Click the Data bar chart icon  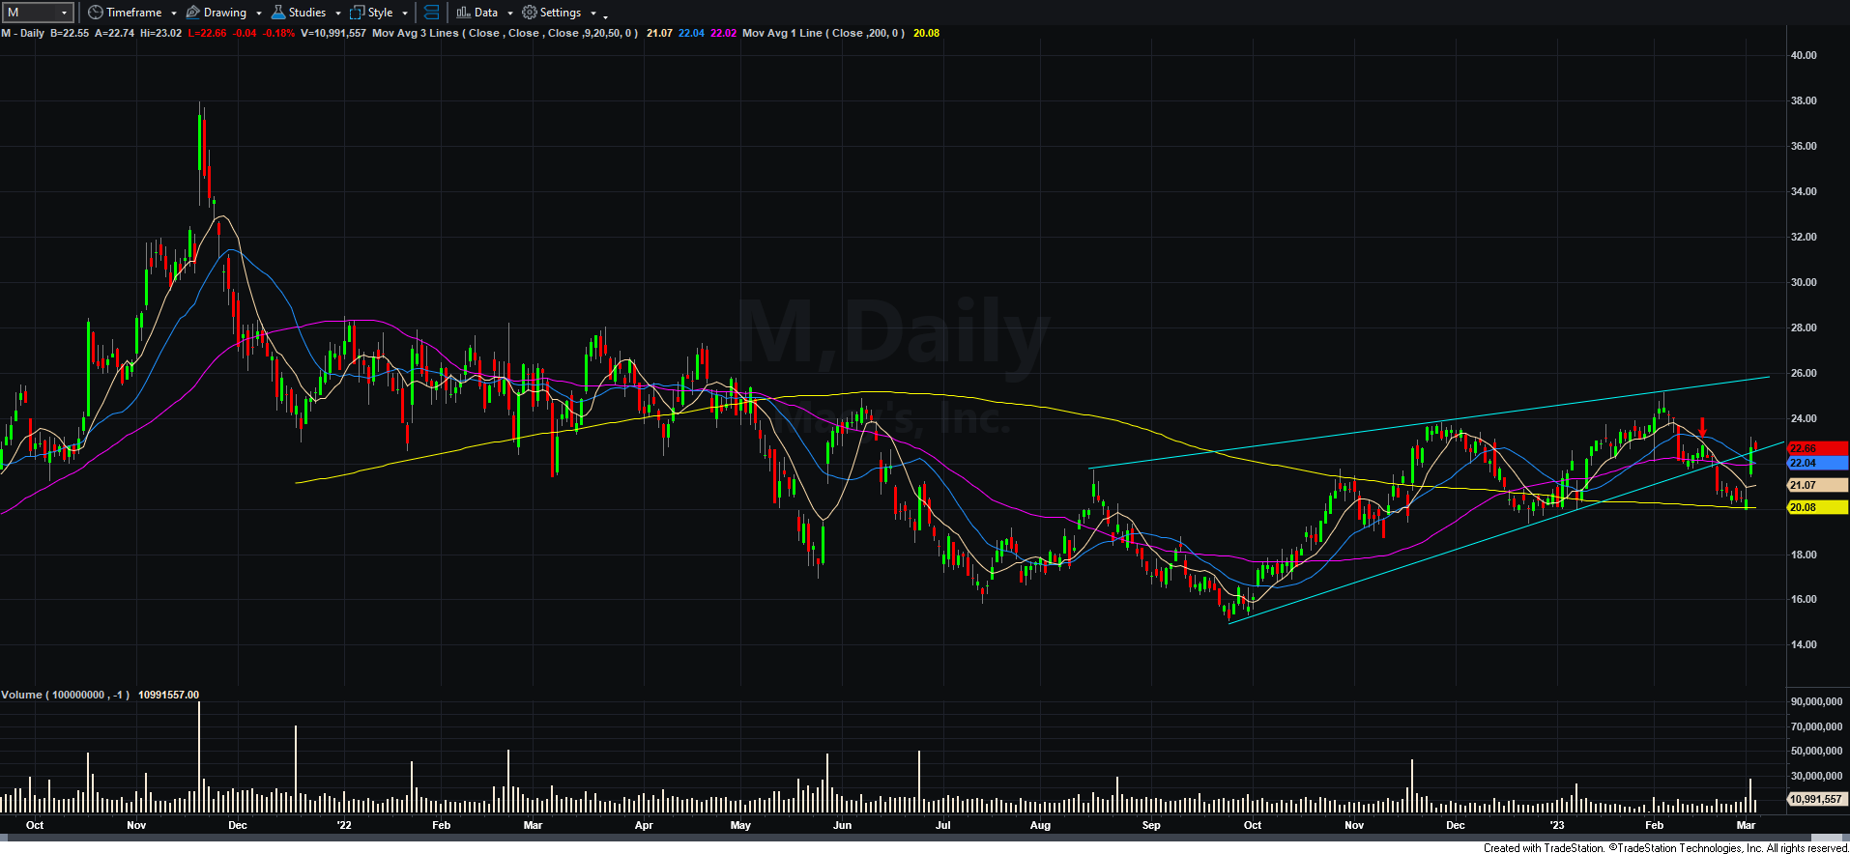point(463,13)
